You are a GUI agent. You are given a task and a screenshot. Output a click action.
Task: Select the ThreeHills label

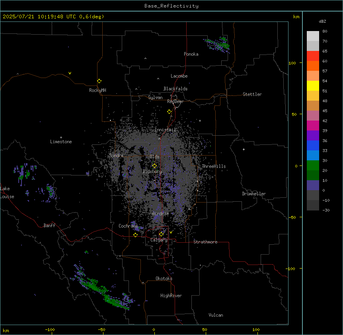tap(214, 166)
